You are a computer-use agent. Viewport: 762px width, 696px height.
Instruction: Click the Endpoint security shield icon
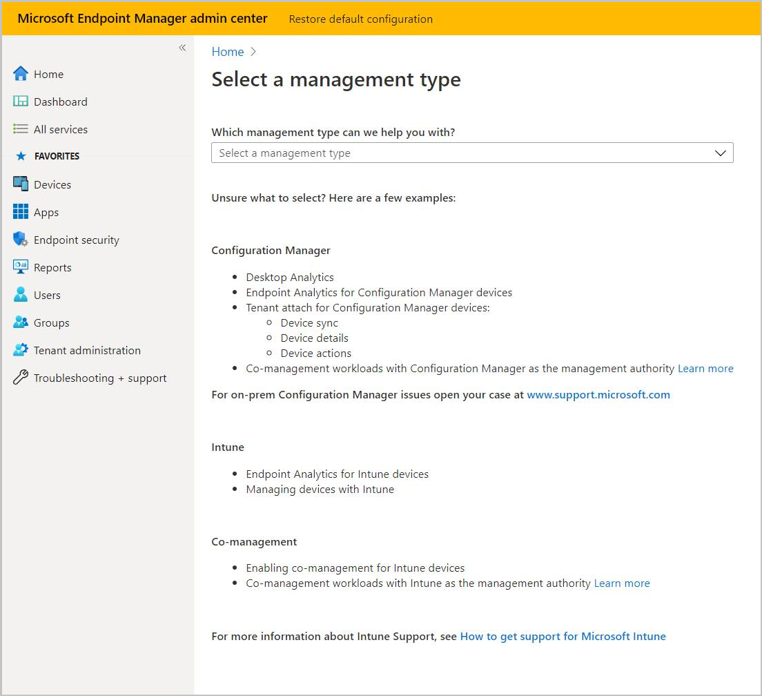point(21,240)
